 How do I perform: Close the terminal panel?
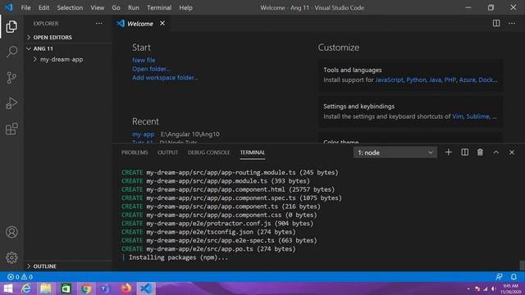(x=512, y=152)
